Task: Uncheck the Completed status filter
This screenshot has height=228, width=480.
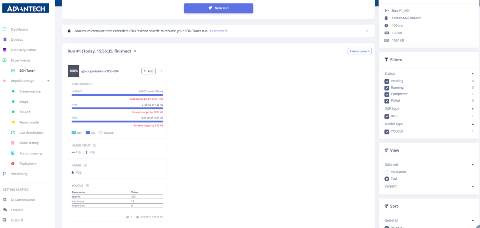Action: click(387, 94)
